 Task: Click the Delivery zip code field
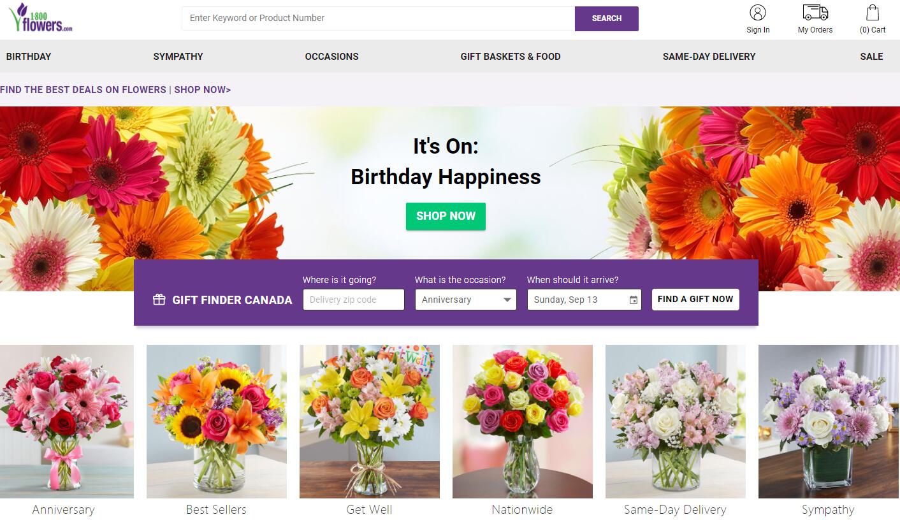pos(354,300)
